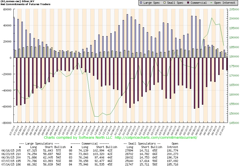Select the 'Commercial' legend label
Screen dimensions: 241x166
pos(199,3)
